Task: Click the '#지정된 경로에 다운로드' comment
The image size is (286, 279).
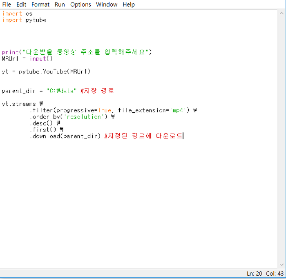Action: (x=143, y=136)
